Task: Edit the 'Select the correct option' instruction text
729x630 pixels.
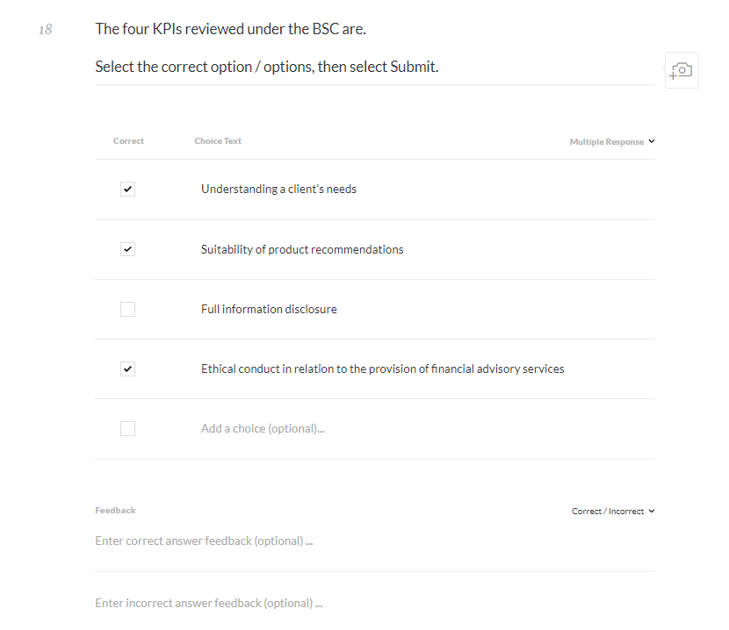Action: [266, 67]
